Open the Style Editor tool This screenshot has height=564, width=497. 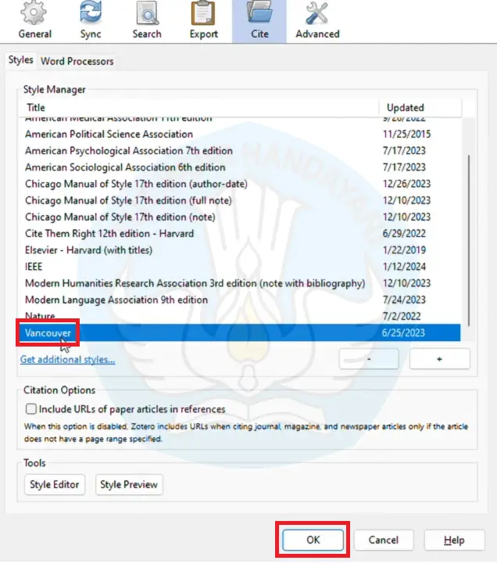coord(55,484)
